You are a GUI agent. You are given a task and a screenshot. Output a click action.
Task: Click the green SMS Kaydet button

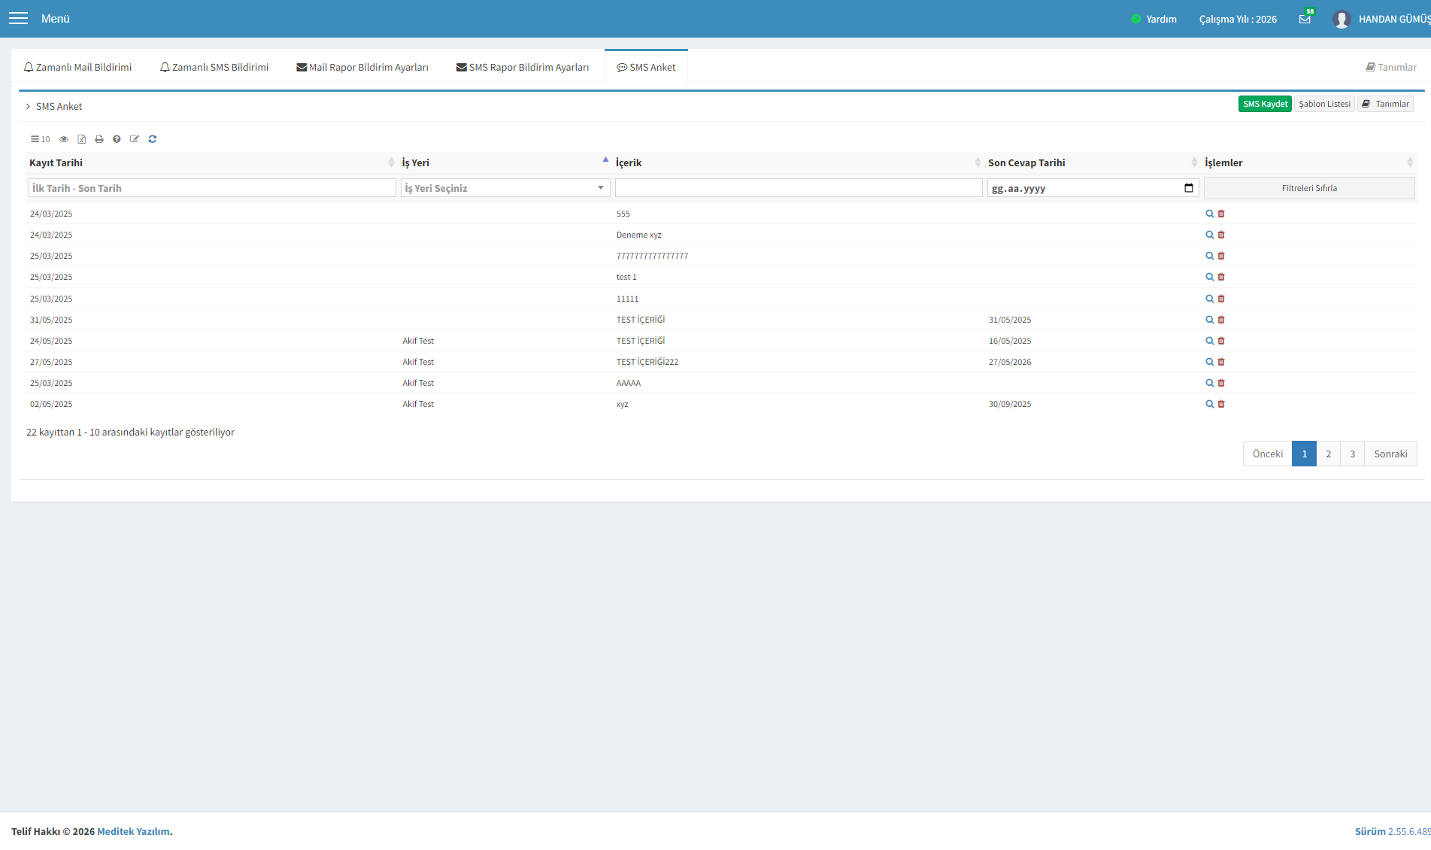pyautogui.click(x=1265, y=104)
